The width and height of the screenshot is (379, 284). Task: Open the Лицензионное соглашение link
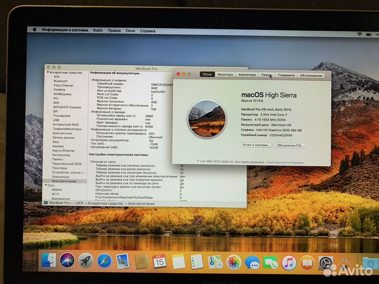[x=285, y=163]
